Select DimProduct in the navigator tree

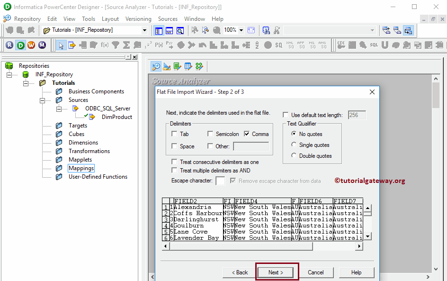[116, 117]
